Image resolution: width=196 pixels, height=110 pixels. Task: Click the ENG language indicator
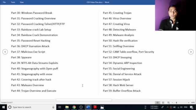pos(186,107)
